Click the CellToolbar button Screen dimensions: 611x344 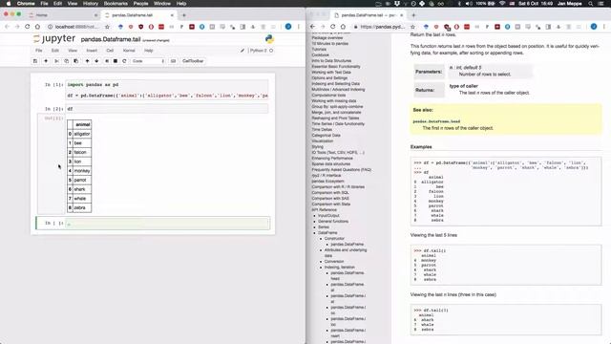click(x=193, y=61)
